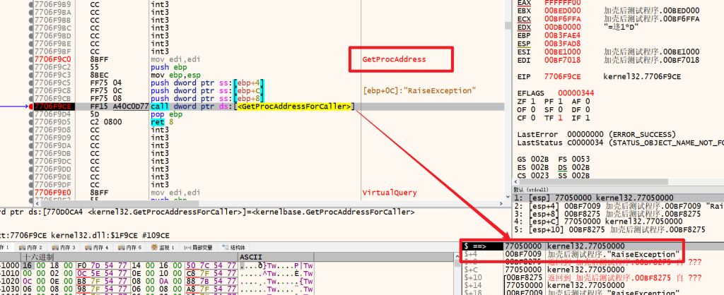Click the EIP arrow pointing at 7706F9CE
The height and width of the screenshot is (295, 724).
[16, 106]
